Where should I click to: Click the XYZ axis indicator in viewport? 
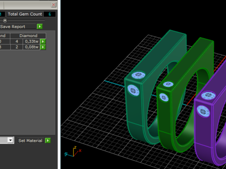[x=73, y=152]
